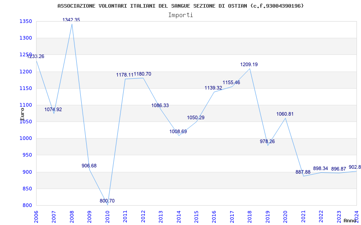Click the 1350 y-axis tick label
Viewport: 361px width, 225px height.
26,22
